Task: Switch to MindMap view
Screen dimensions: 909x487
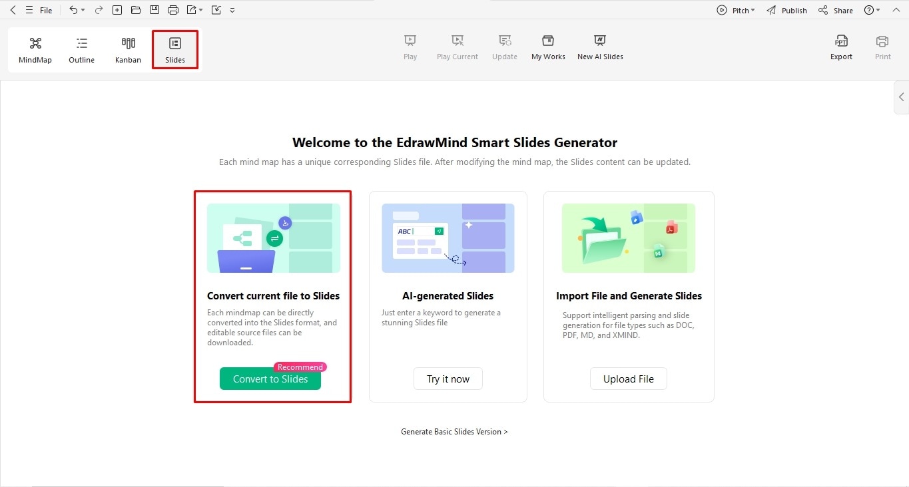Action: [35, 50]
